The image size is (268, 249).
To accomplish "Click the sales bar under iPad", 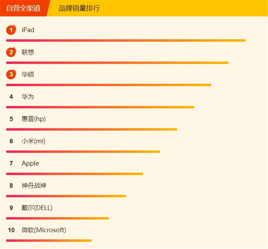I will point(125,41).
